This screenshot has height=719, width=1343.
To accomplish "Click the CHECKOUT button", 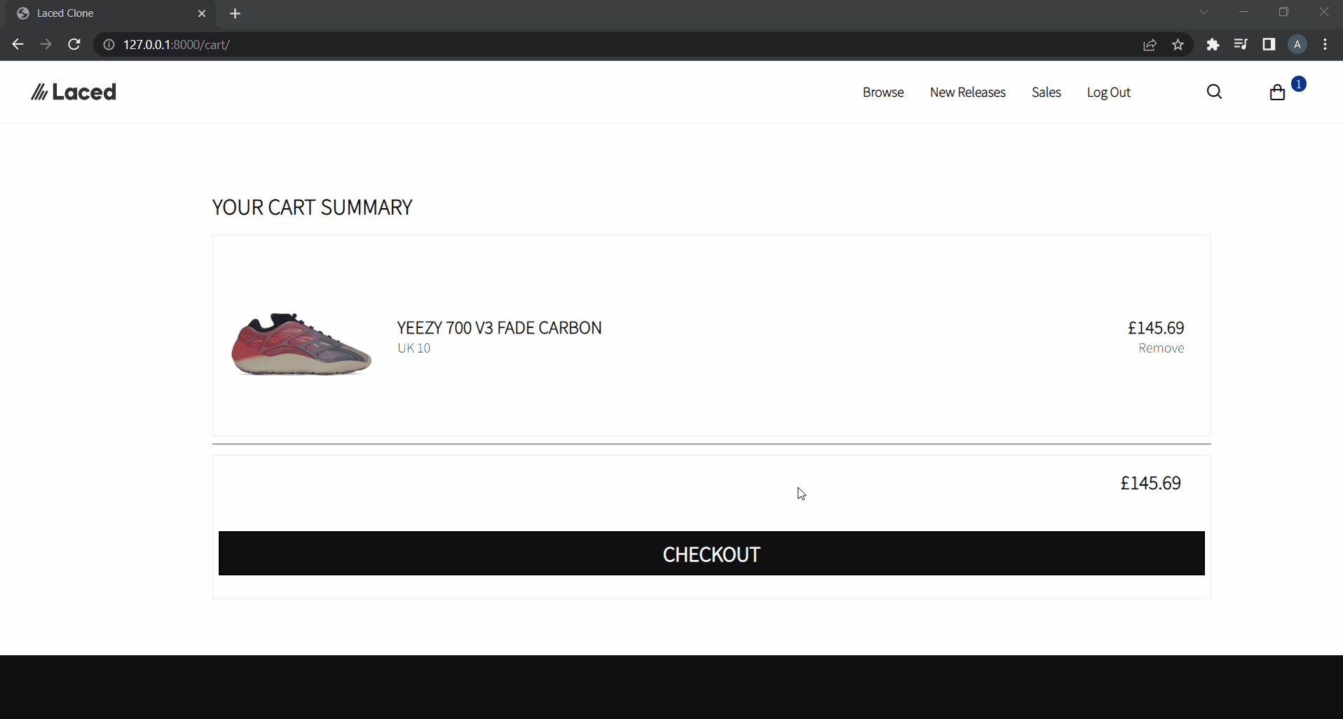I will [711, 554].
